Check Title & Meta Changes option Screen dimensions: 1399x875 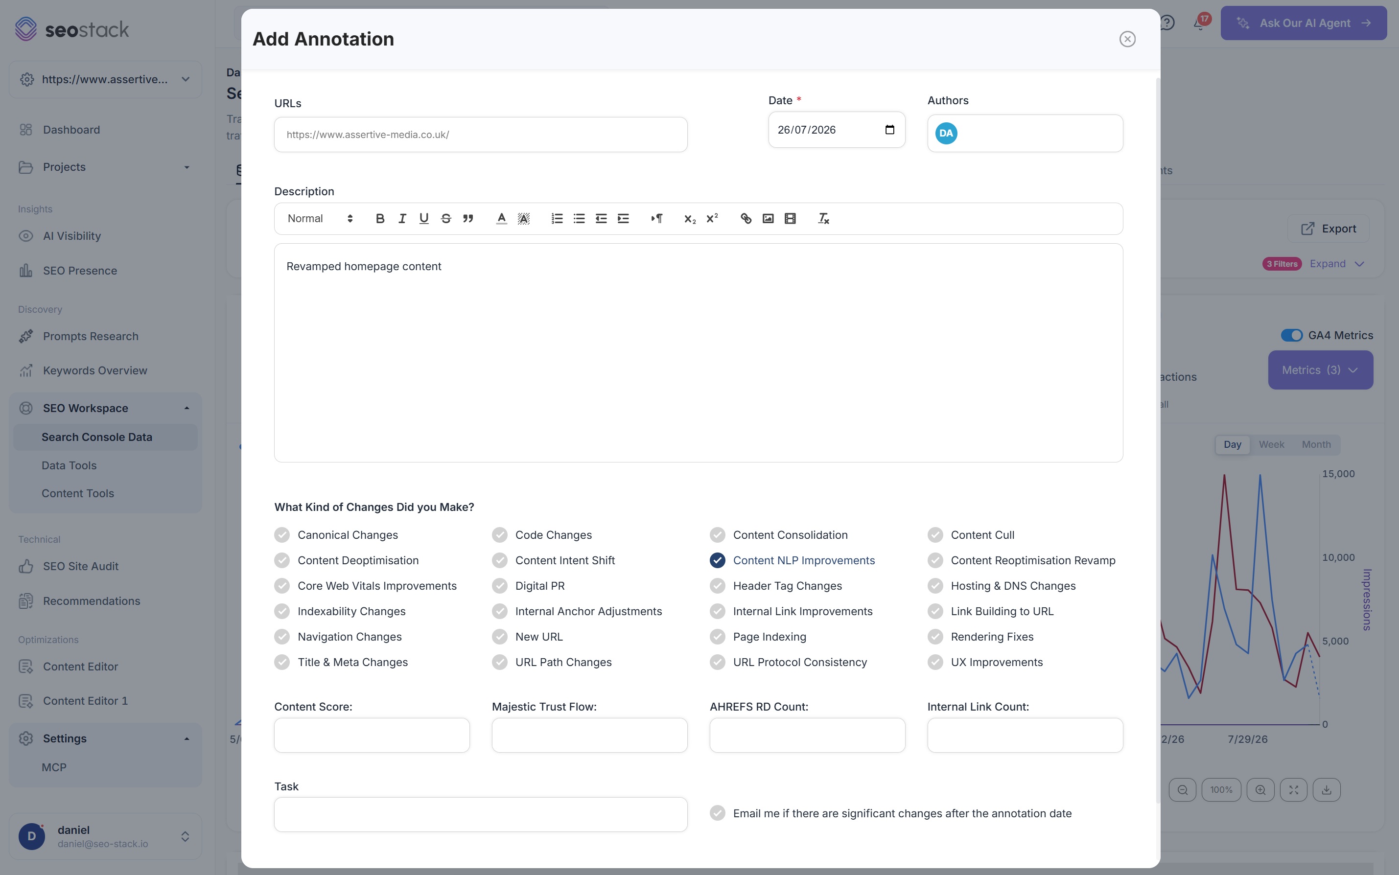pyautogui.click(x=282, y=663)
